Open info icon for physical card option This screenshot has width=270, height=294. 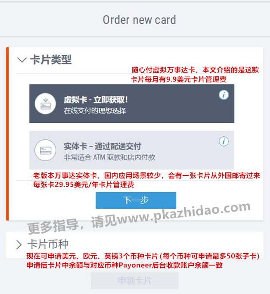224,141
